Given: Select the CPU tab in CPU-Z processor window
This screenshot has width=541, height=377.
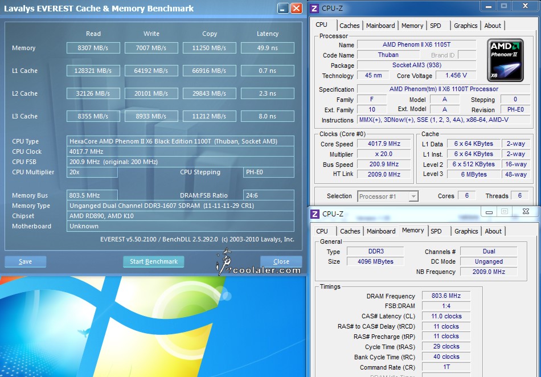Looking at the screenshot, I should coord(321,25).
